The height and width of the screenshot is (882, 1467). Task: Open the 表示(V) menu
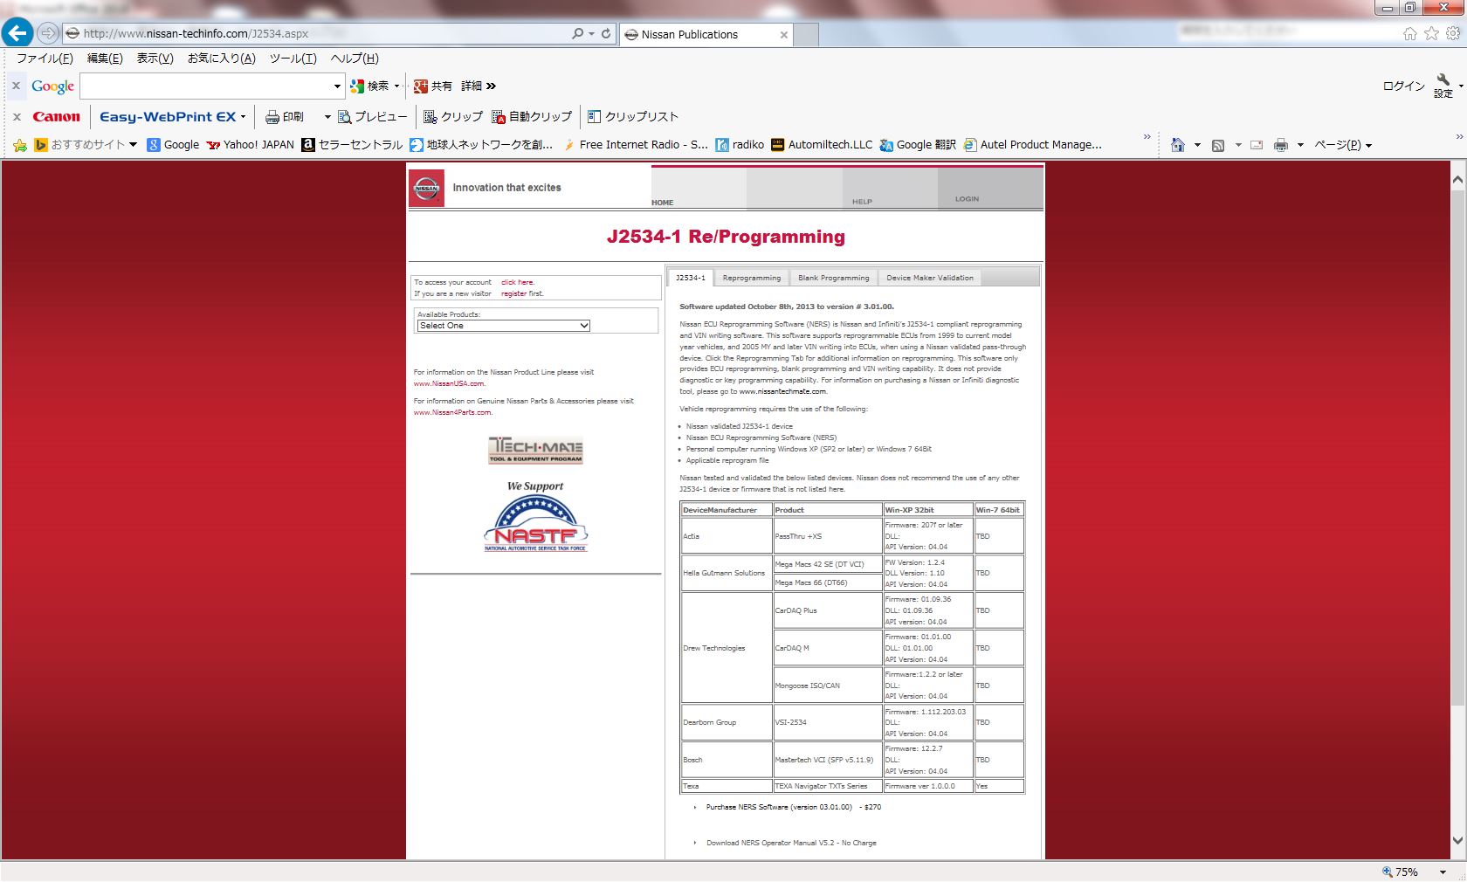tap(155, 59)
